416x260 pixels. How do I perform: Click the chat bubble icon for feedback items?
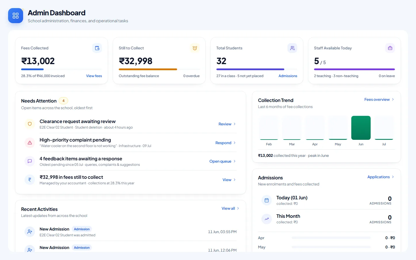click(30, 161)
